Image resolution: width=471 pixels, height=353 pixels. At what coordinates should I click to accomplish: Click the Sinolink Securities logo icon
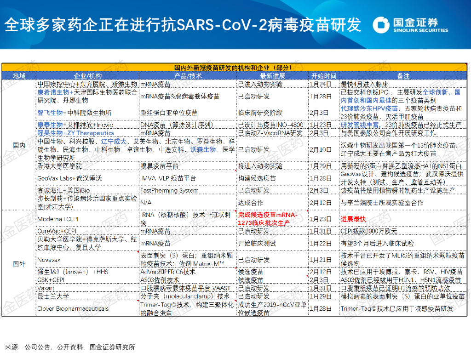(381, 25)
